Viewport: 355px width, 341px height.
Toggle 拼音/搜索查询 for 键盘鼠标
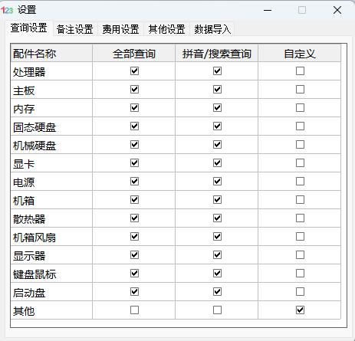(x=217, y=273)
